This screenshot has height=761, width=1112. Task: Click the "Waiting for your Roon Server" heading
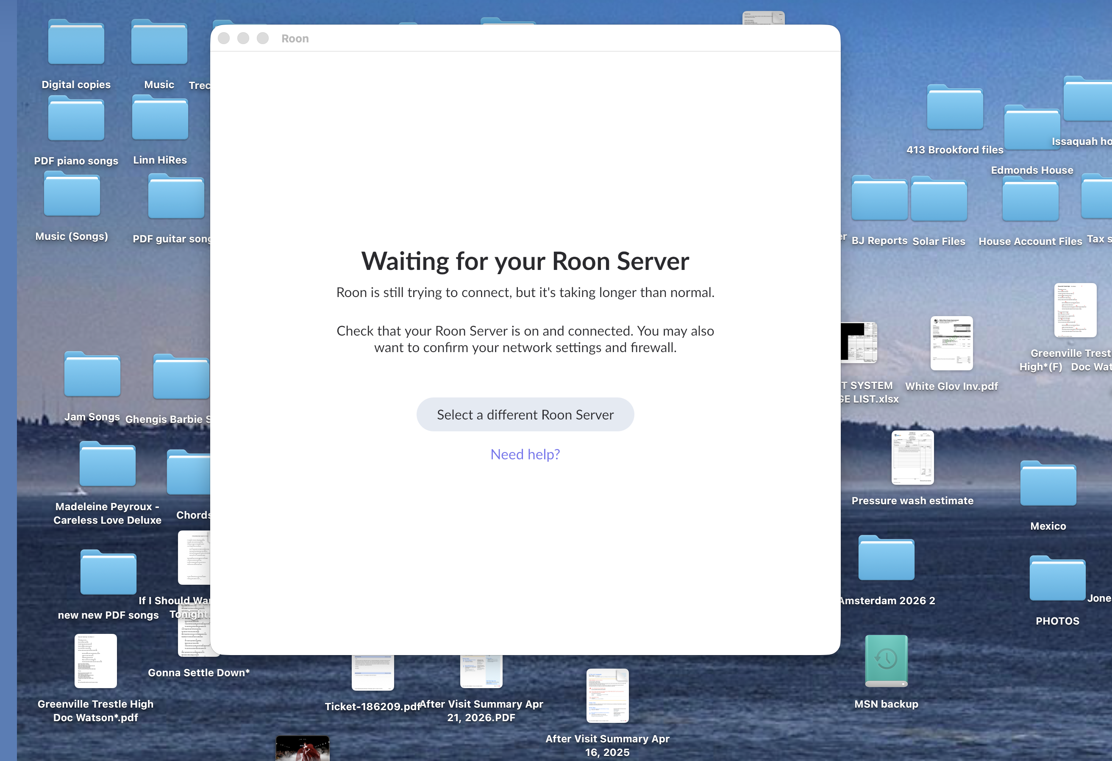click(x=525, y=261)
